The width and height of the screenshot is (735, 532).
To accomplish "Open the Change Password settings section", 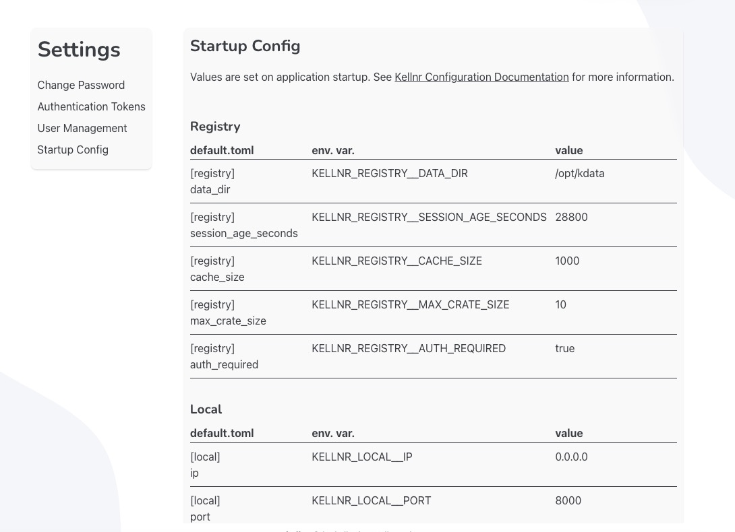I will tap(81, 85).
